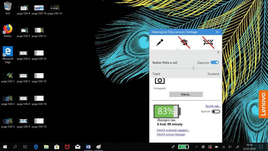Click the crossed-out wireless icon in Vantage toolbar
The height and width of the screenshot is (151, 268).
coord(184,42)
